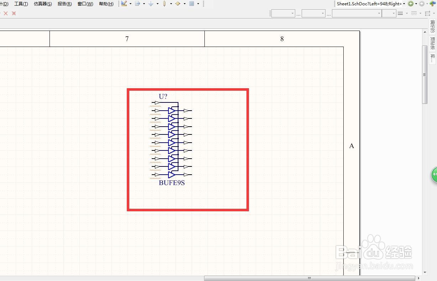Open the 库... side panel tab
The height and width of the screenshot is (281, 437).
432,58
